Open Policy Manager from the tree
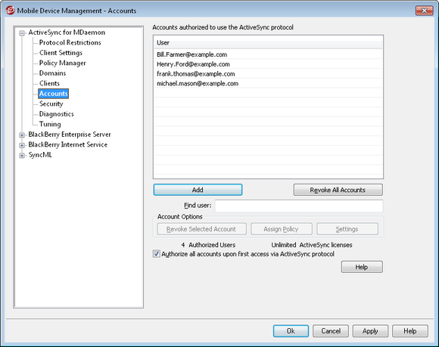 (x=62, y=63)
